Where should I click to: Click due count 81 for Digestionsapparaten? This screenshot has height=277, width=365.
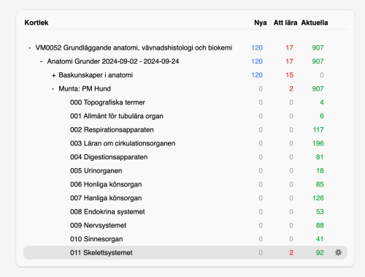click(x=320, y=157)
